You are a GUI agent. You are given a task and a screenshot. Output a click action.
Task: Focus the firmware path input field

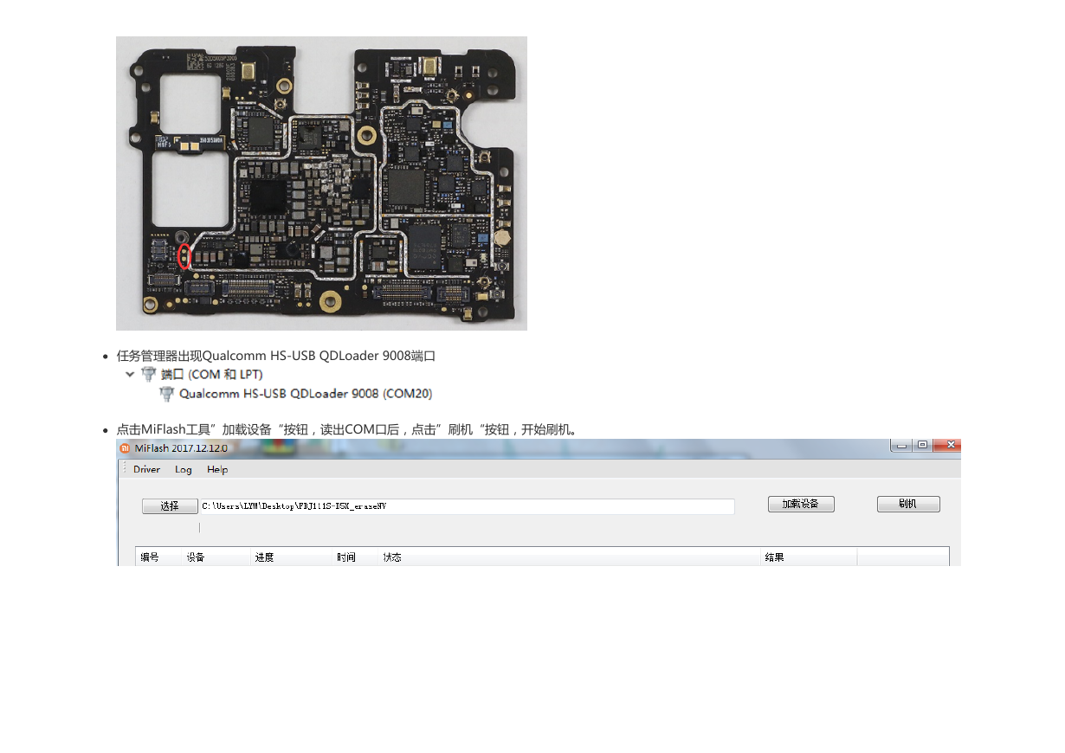(x=468, y=506)
